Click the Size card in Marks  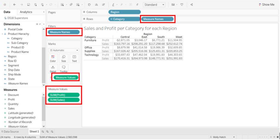coord(63,58)
